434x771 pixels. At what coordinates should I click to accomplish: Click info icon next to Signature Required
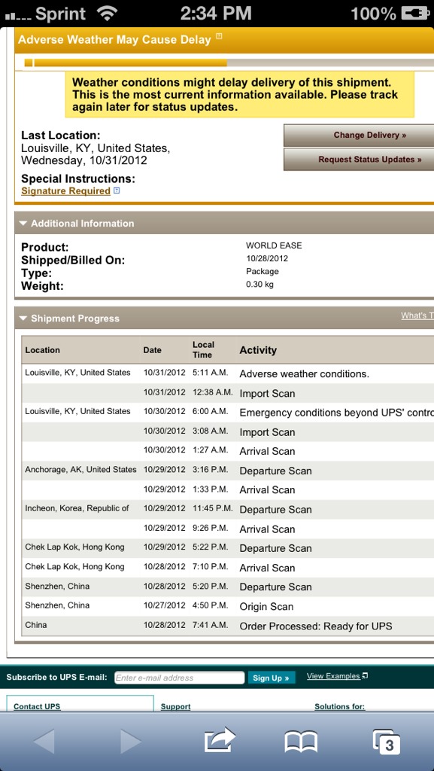point(117,190)
